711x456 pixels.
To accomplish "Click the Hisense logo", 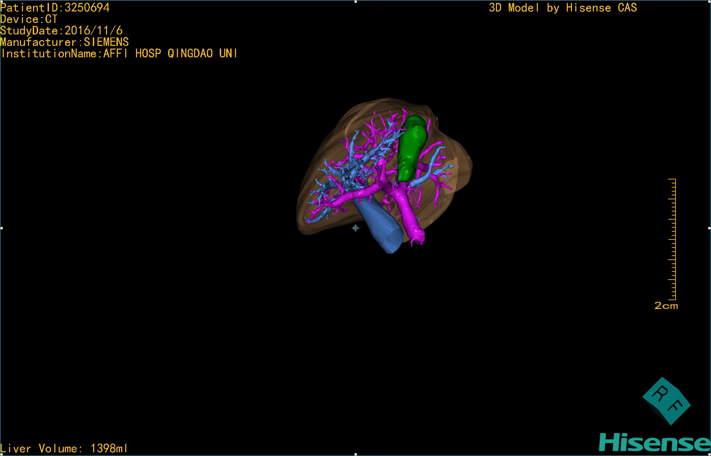I will tap(655, 442).
